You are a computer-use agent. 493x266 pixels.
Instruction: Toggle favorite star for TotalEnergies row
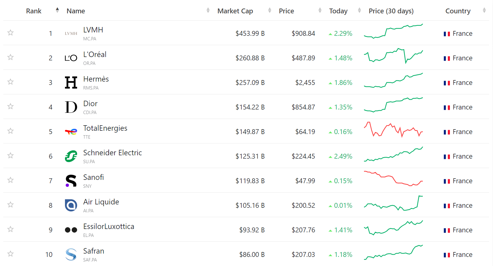(x=11, y=131)
